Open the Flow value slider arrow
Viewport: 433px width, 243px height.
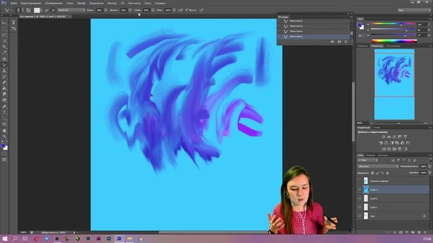tap(174, 10)
